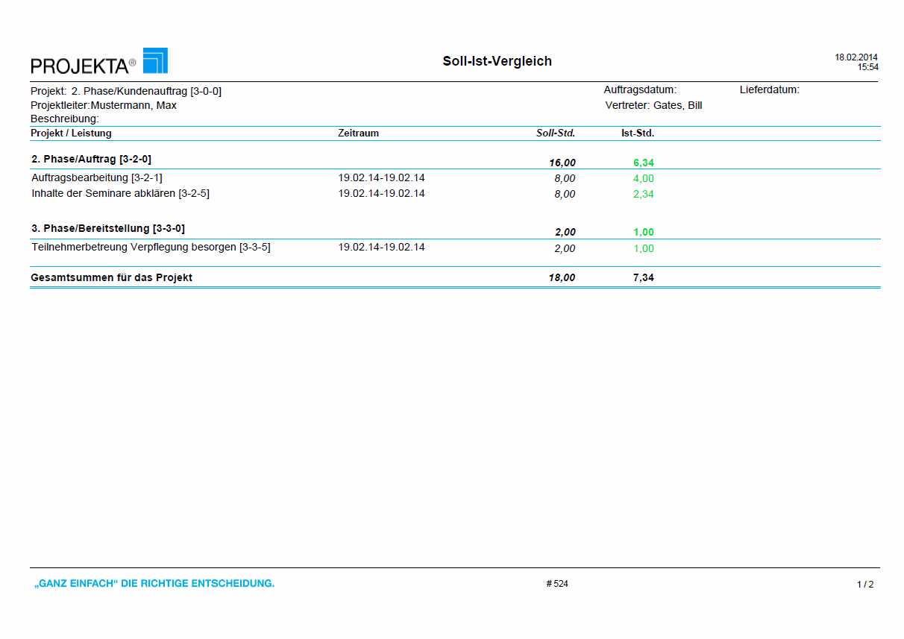
Task: Click the Gesamtsummen für das Projekt row
Action: pos(111,277)
